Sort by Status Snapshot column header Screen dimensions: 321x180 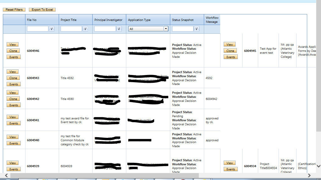click(183, 20)
